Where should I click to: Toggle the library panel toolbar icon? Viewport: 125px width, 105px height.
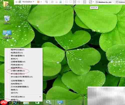(x=66, y=2)
